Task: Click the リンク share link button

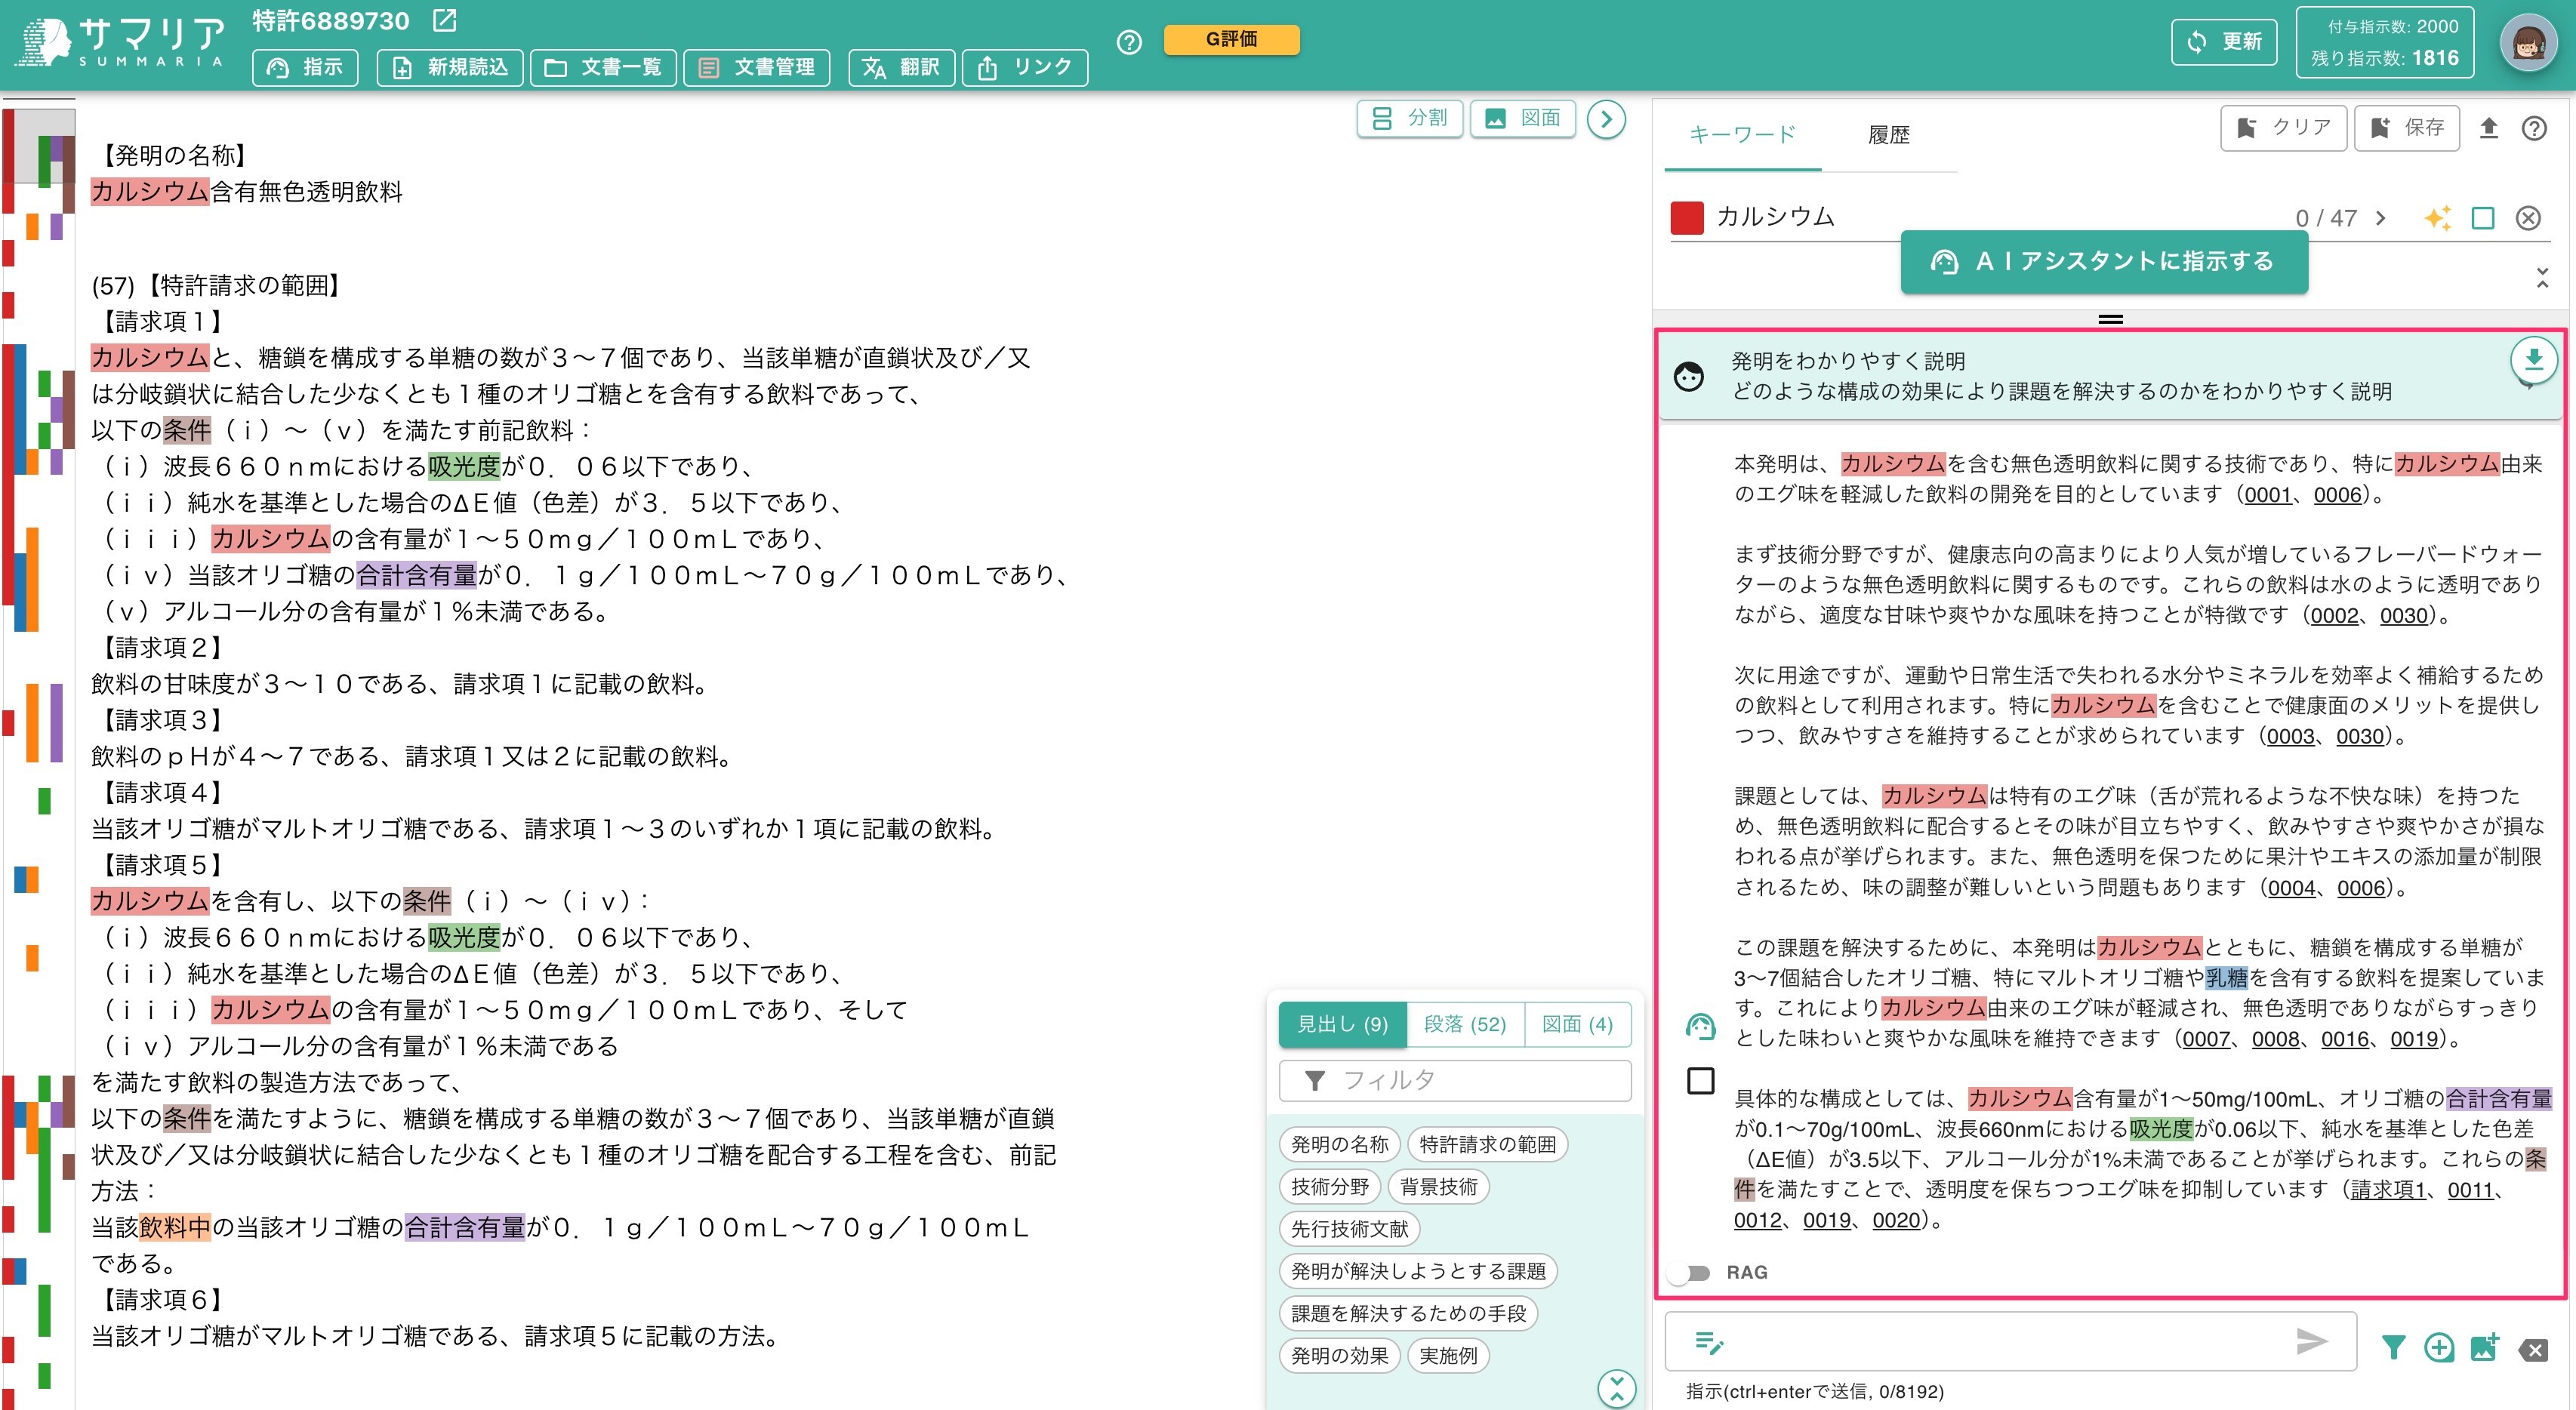Action: tap(1024, 67)
